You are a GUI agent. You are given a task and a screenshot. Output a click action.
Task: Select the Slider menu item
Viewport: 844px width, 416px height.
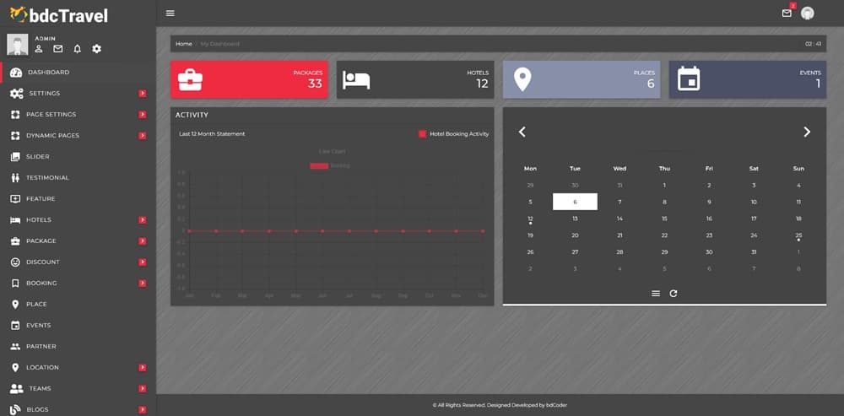tap(38, 157)
